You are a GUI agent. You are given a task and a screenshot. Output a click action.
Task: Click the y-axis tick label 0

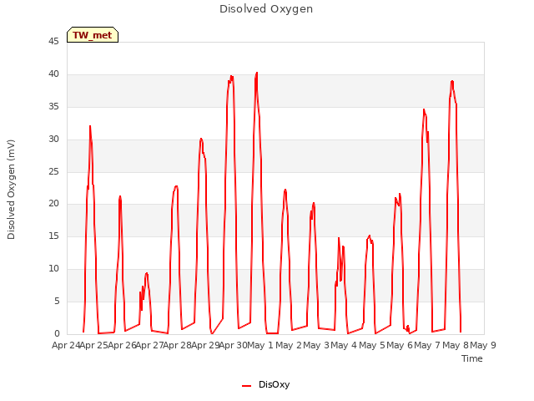57,333
